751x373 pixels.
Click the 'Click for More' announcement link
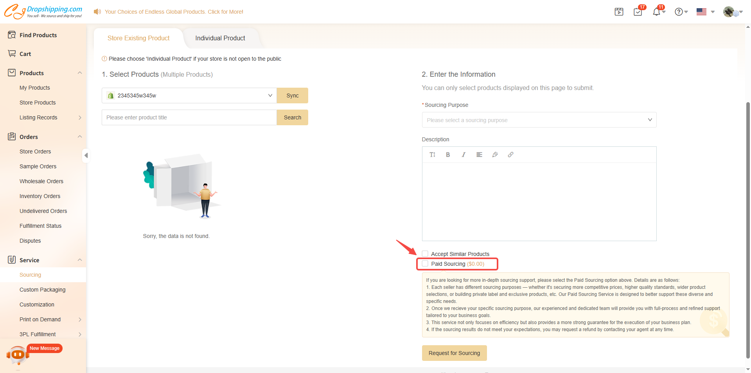pyautogui.click(x=225, y=12)
